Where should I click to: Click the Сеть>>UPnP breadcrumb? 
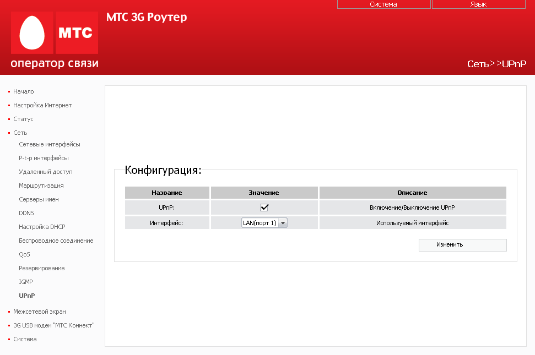coord(497,64)
